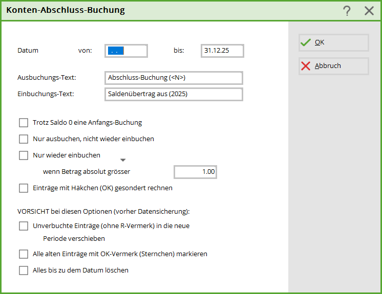Image resolution: width=382 pixels, height=294 pixels.
Task: Click the Konten-Abschluss-Buchung title bar
Action: pyautogui.click(x=154, y=10)
